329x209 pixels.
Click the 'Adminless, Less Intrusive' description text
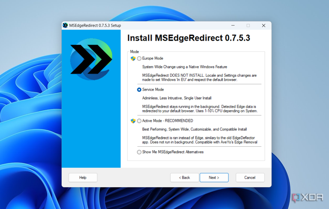[176, 98]
